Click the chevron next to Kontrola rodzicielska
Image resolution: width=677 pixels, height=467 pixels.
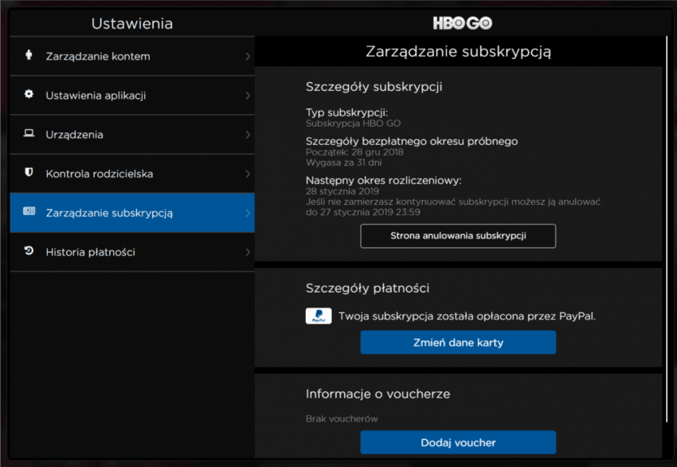tap(248, 174)
